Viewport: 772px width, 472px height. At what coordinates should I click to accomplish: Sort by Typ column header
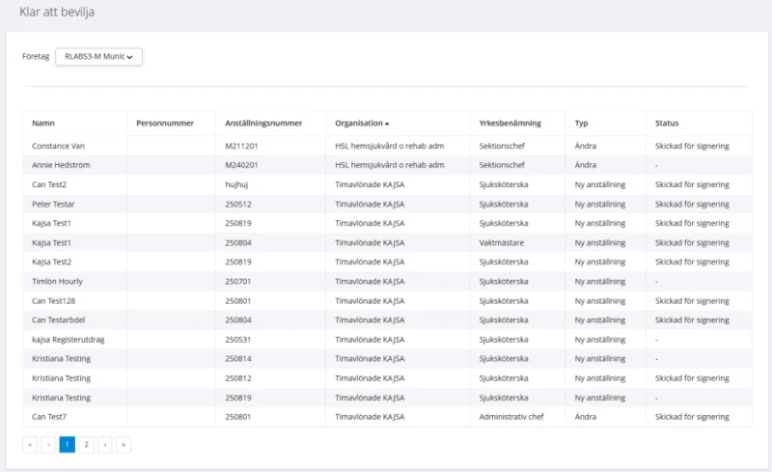coord(581,124)
